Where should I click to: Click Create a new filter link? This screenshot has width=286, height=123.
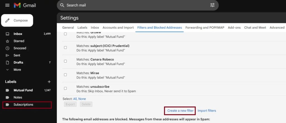[x=180, y=111]
